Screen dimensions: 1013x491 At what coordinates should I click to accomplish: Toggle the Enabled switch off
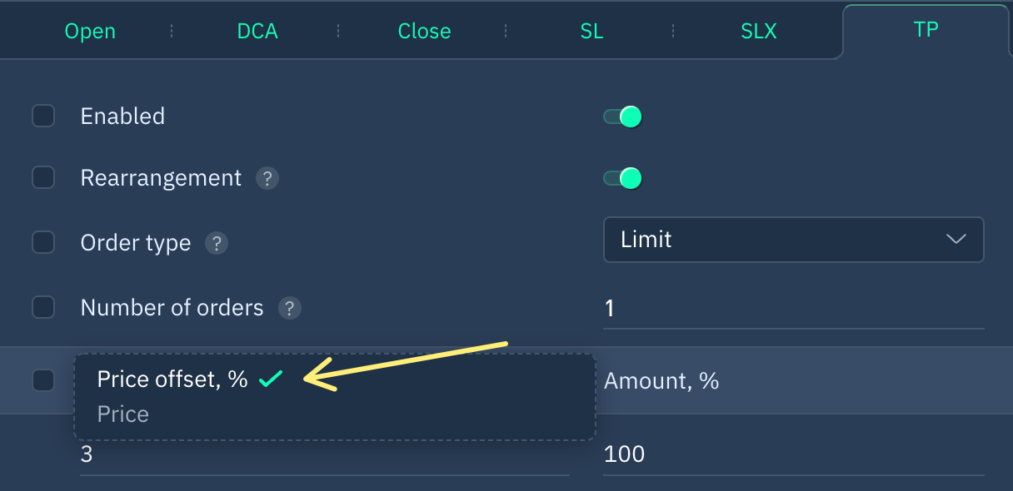[x=623, y=117]
